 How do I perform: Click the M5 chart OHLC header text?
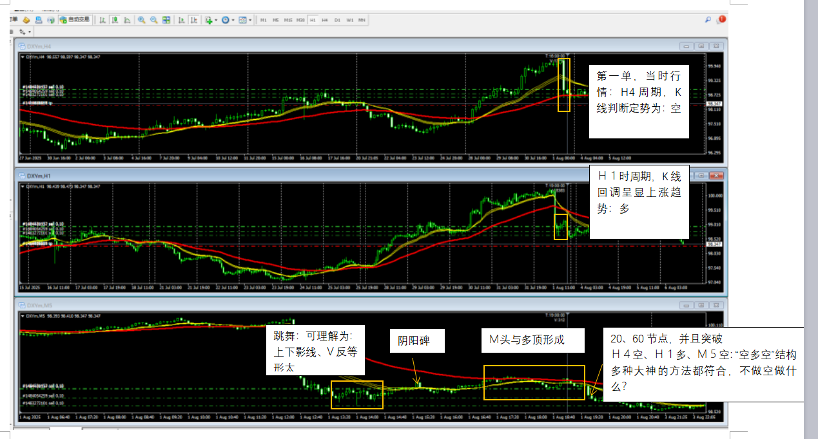coord(63,316)
